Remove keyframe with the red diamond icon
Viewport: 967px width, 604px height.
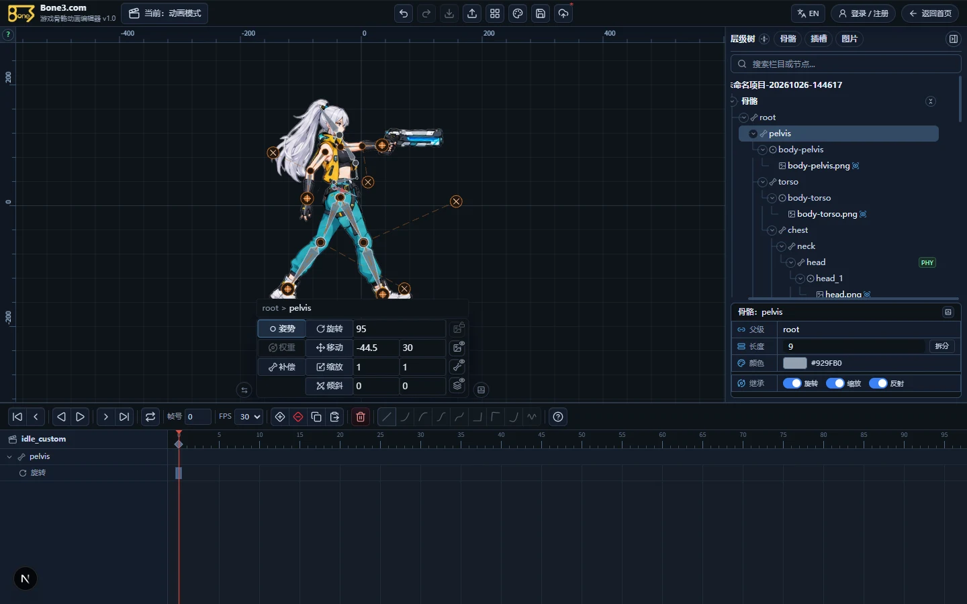coord(298,417)
